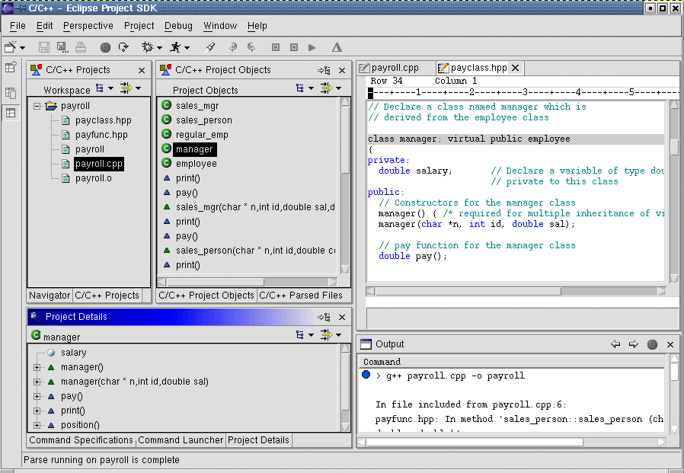Click the Project Objects horizontal scrollbar

click(248, 282)
